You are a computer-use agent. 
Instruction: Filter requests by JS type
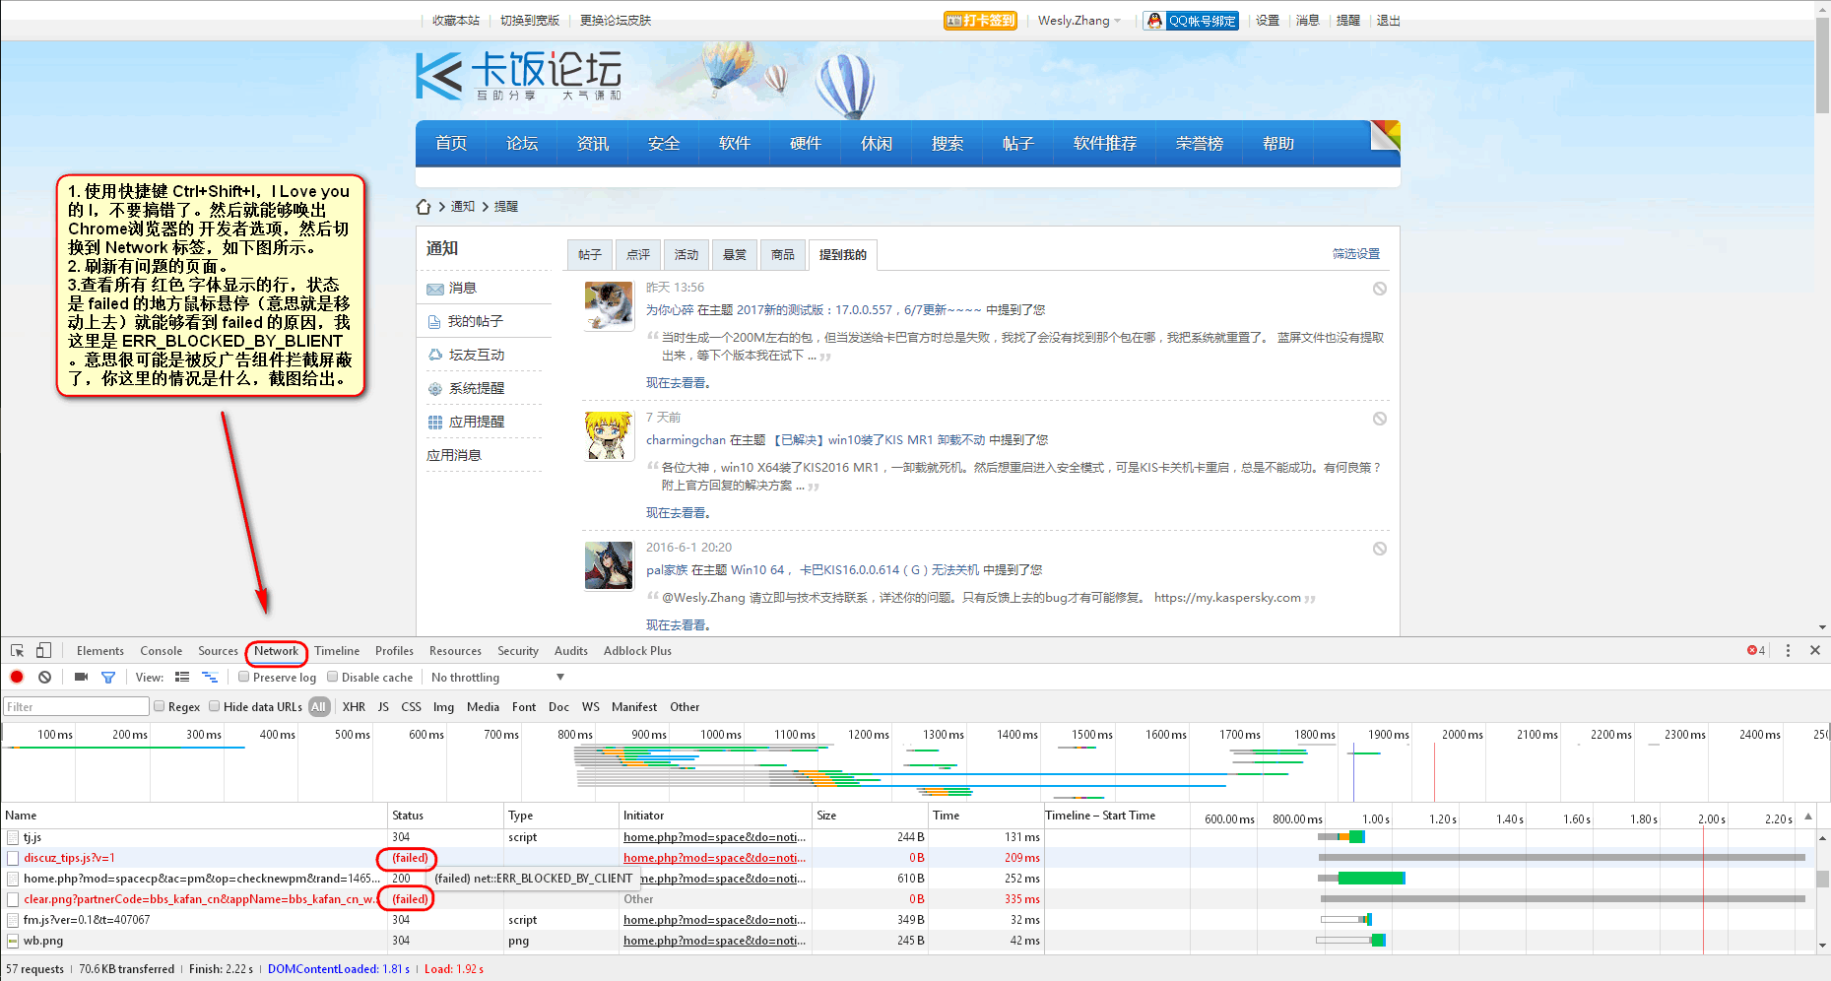tap(383, 706)
